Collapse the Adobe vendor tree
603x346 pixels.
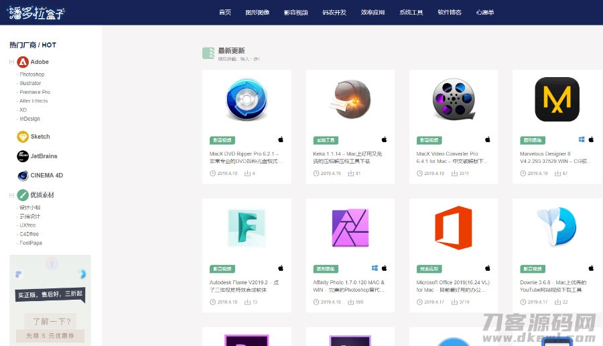tap(11, 62)
